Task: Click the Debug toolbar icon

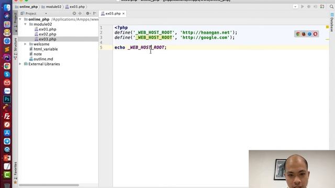Action: click(309, 7)
